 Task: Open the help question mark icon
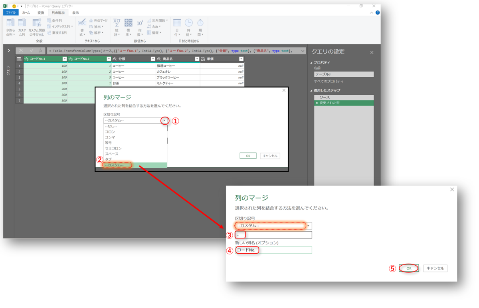378,13
